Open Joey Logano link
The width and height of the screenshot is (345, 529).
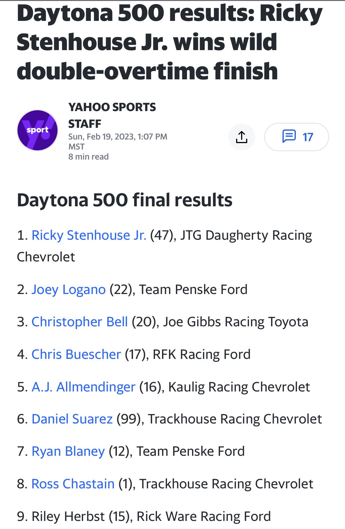click(69, 290)
